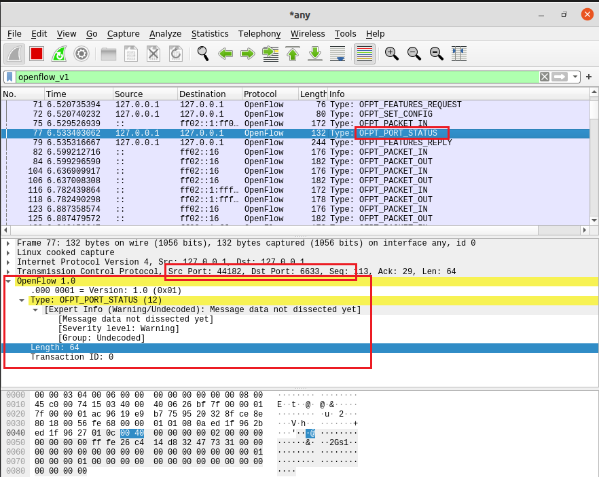Collapse Type: OFPT_PORT_STATUS node
The image size is (599, 477).
[22, 301]
